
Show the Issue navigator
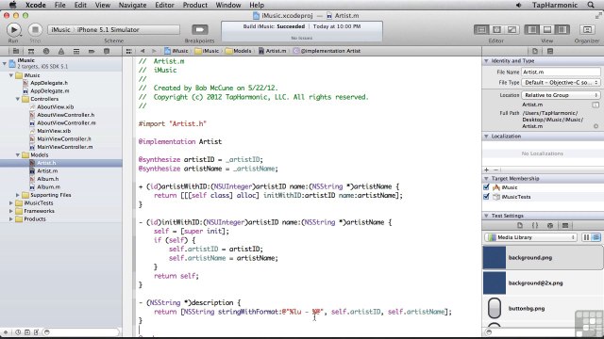[60, 51]
